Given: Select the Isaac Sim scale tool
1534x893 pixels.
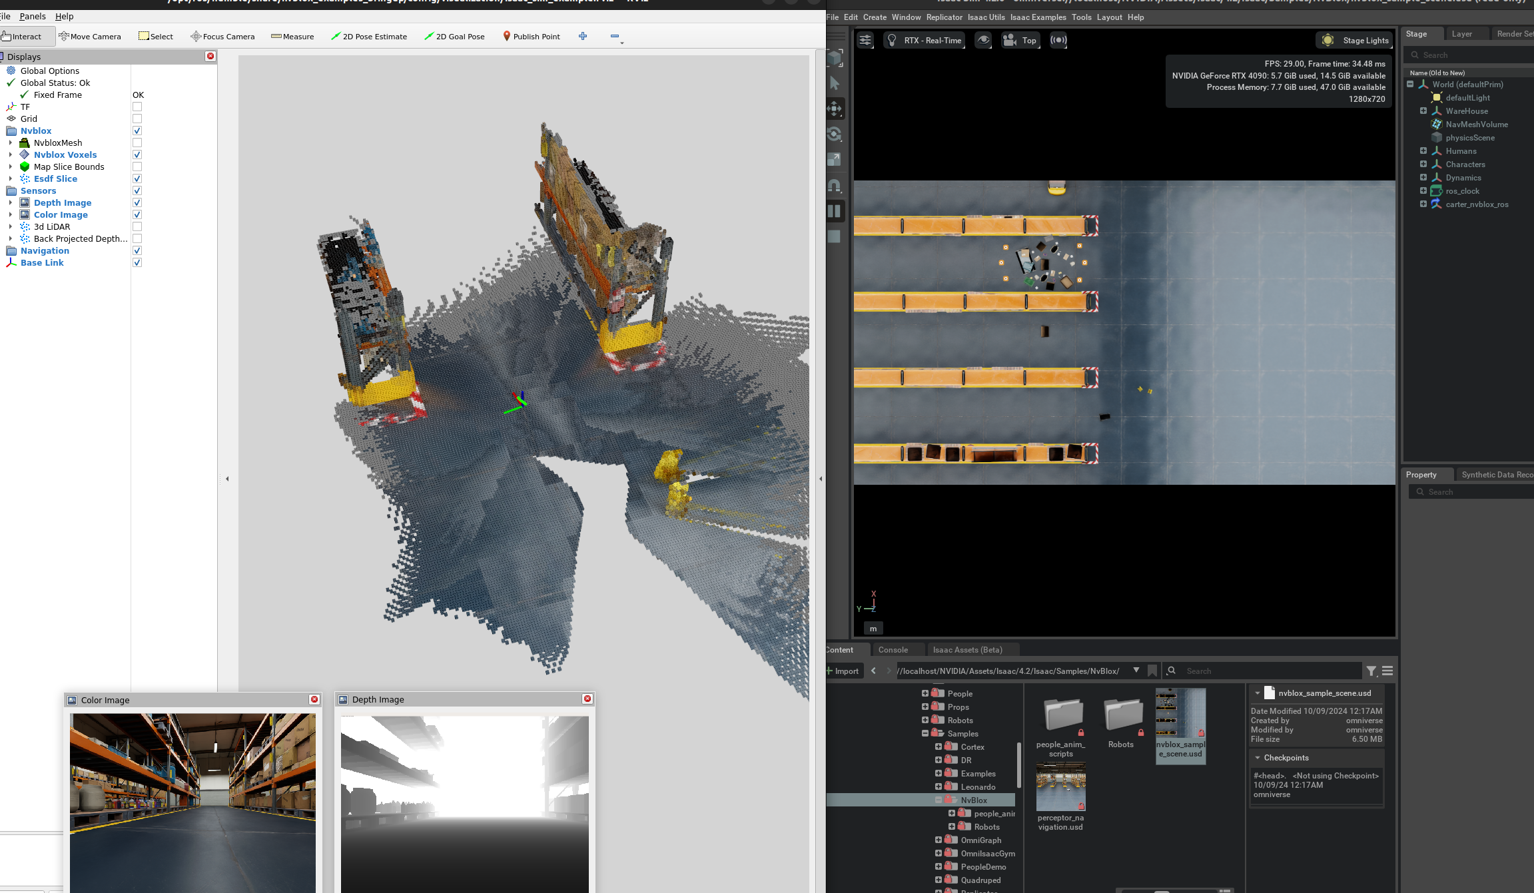Looking at the screenshot, I should pyautogui.click(x=835, y=159).
